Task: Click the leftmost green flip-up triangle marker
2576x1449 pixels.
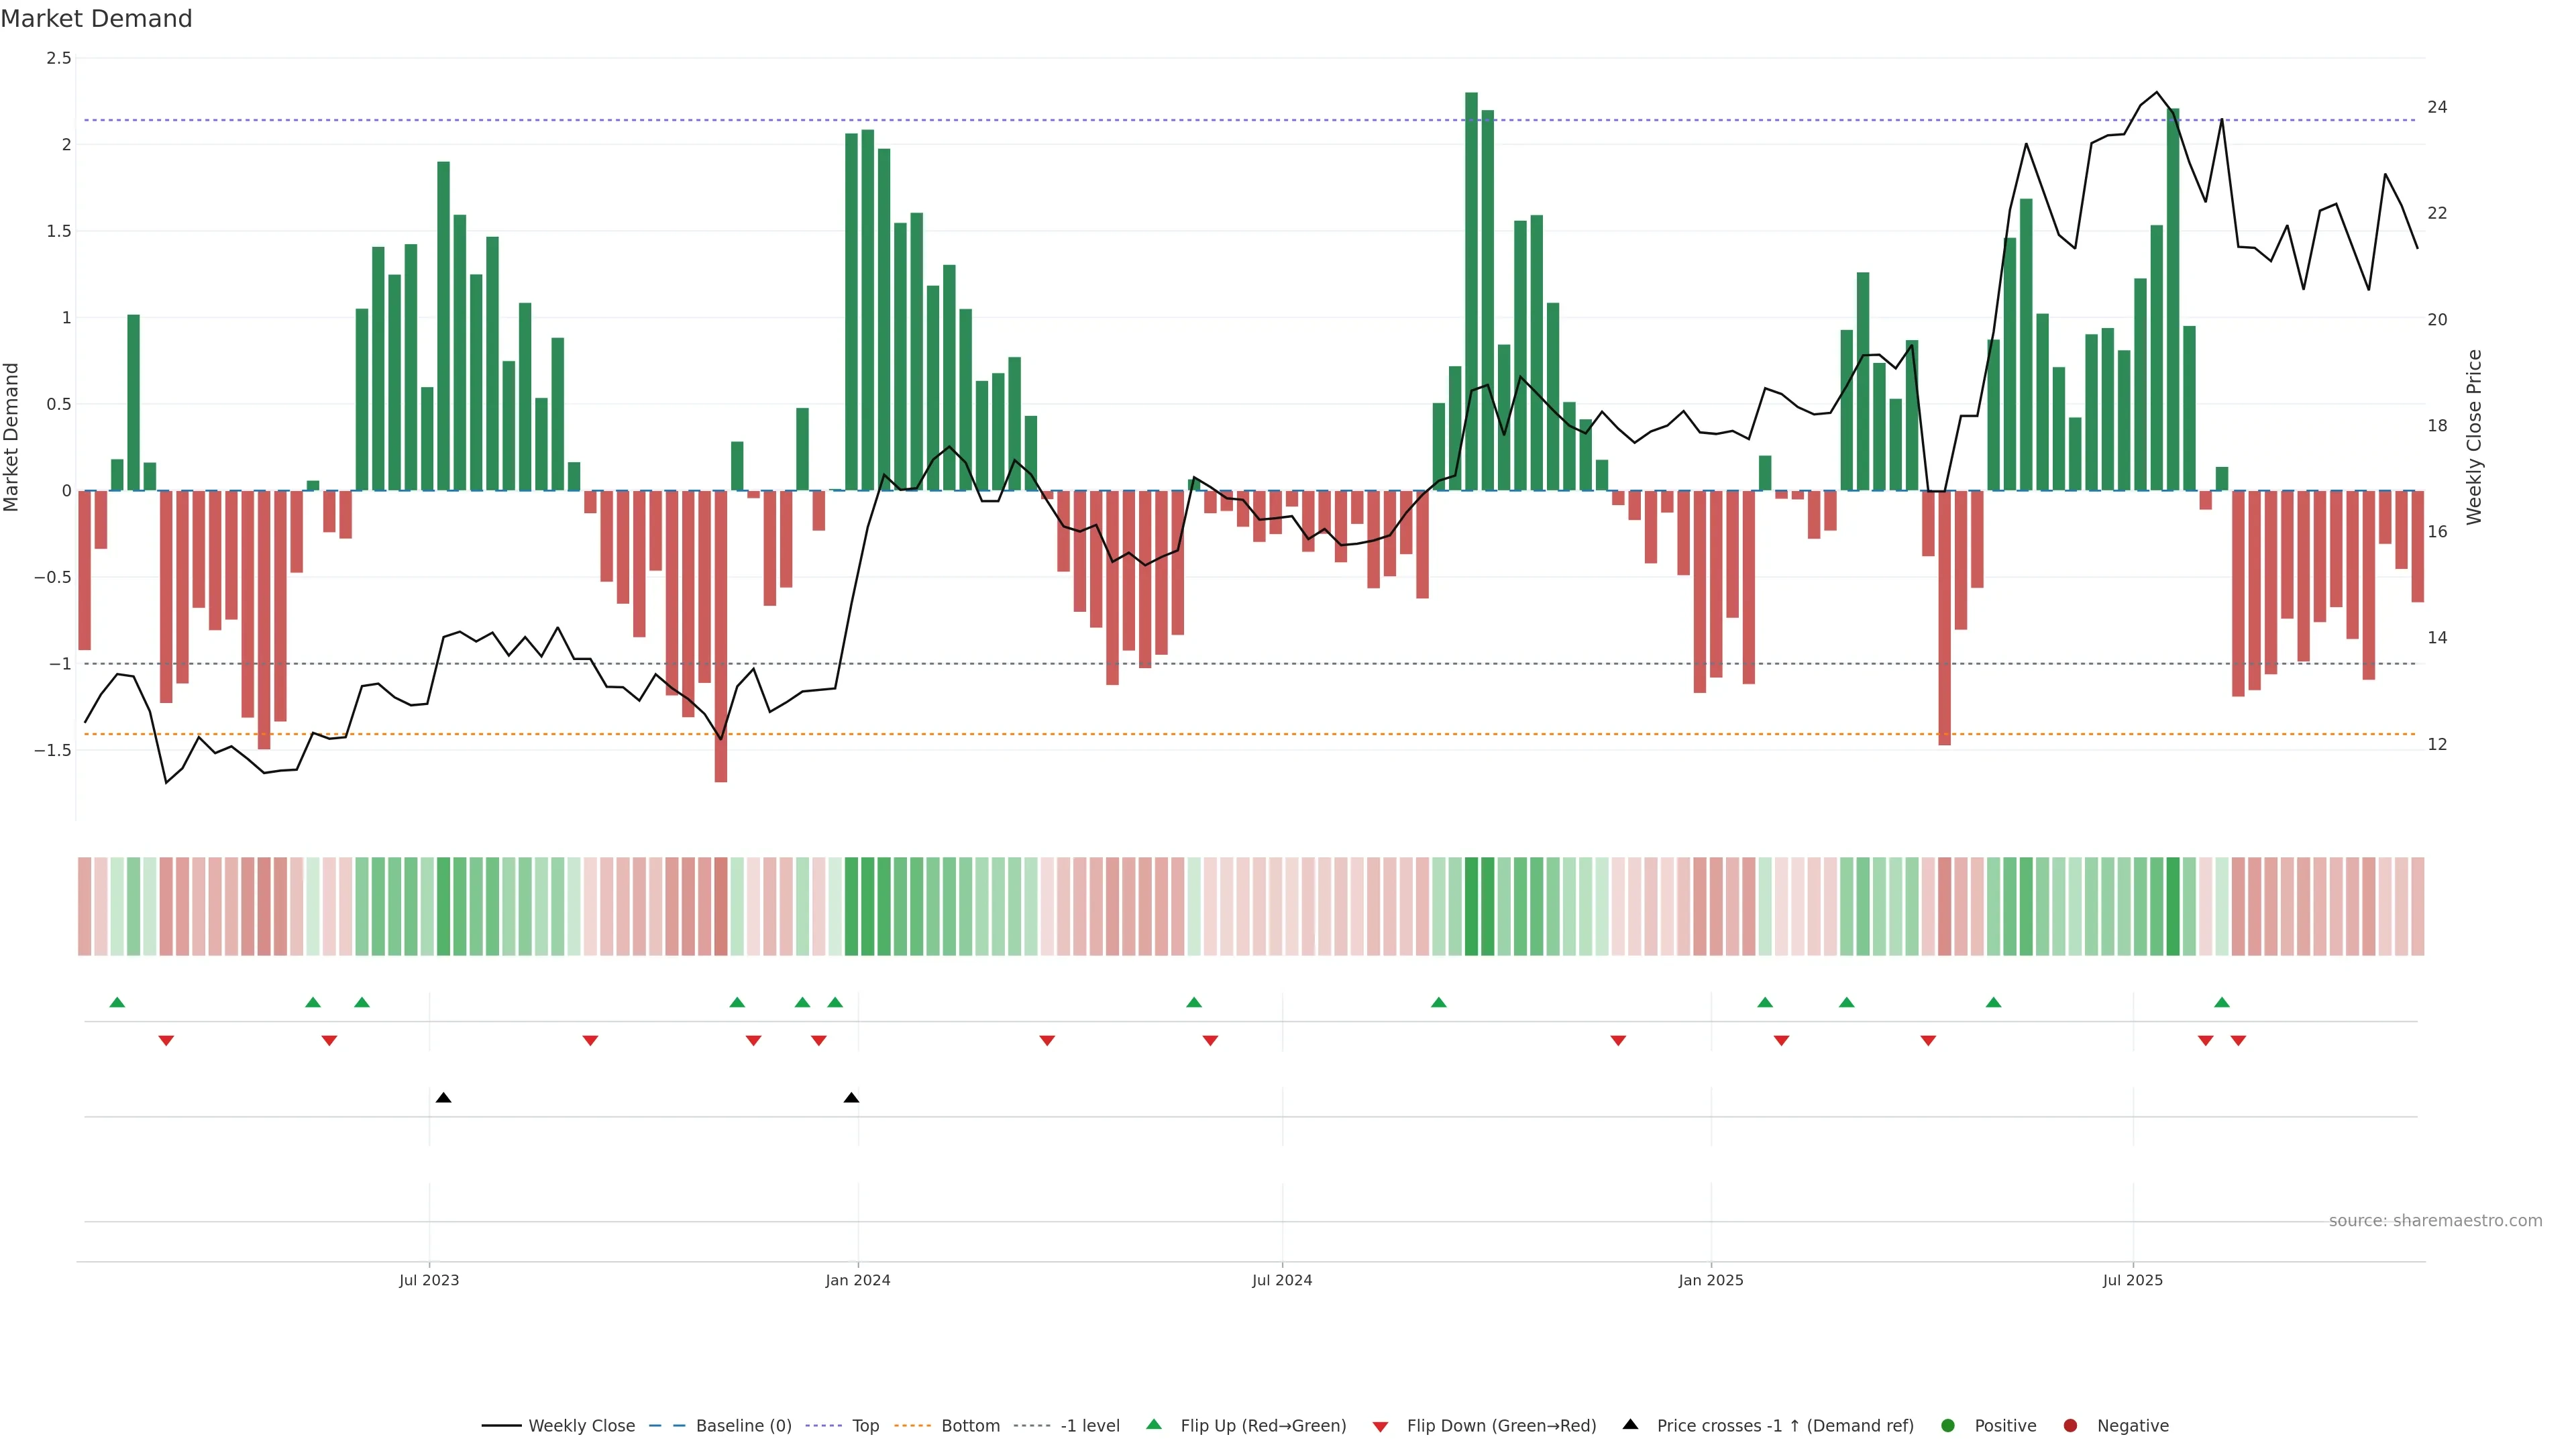Action: (117, 1002)
